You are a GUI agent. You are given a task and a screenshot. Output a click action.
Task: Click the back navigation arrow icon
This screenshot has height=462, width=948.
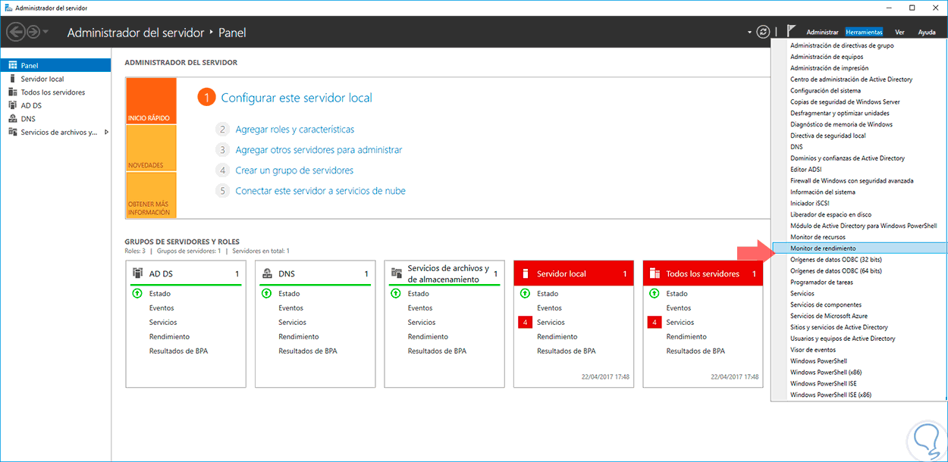(15, 32)
